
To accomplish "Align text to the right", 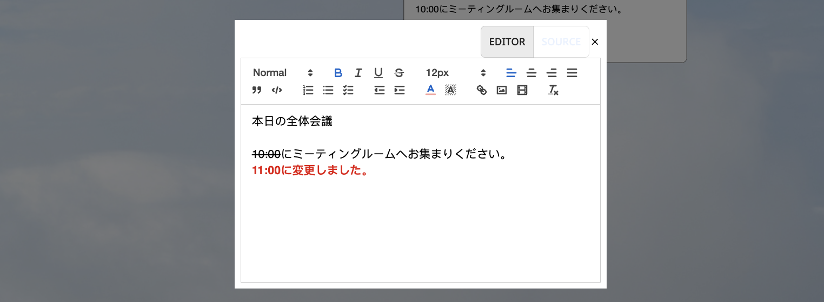I will pos(551,73).
